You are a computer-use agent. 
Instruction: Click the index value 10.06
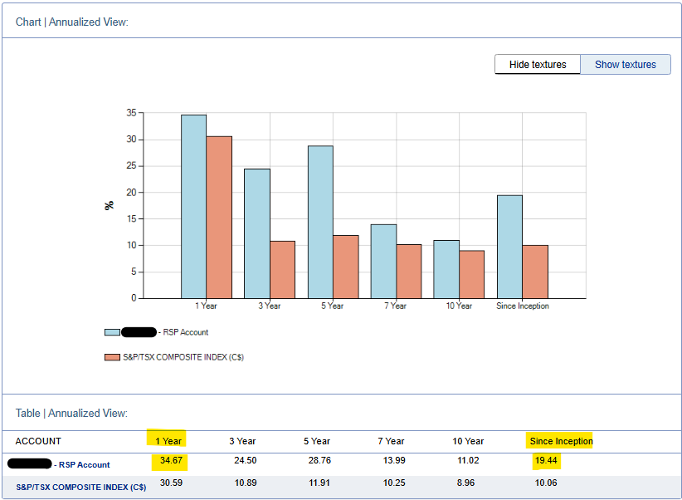point(546,483)
